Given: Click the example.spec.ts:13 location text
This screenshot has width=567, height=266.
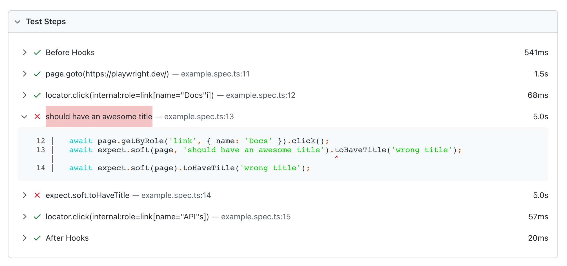Looking at the screenshot, I should coord(199,117).
